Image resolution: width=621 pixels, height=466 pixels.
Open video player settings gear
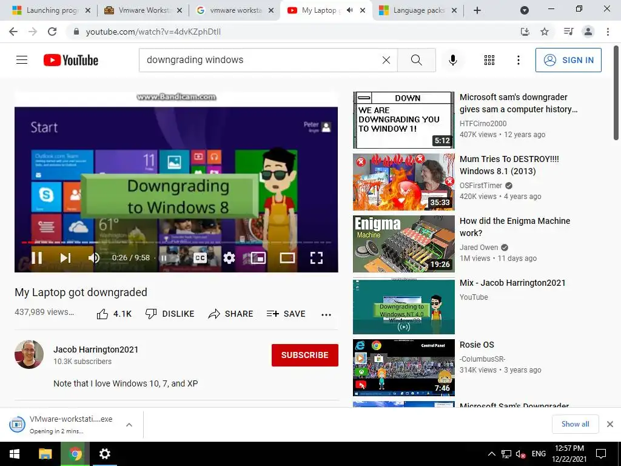click(229, 258)
